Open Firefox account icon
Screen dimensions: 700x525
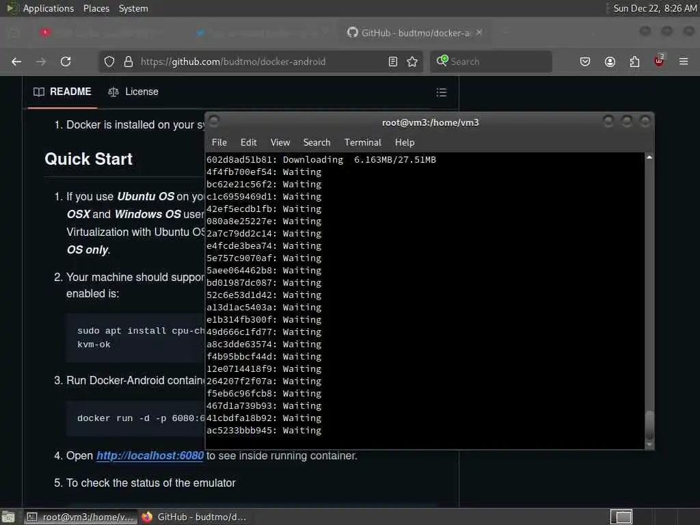click(x=610, y=62)
